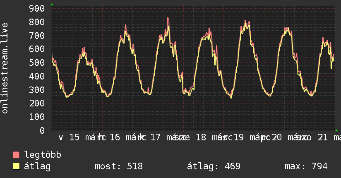The image size is (341, 178).
Task: Click the 300 y-axis label
Action: point(37,90)
